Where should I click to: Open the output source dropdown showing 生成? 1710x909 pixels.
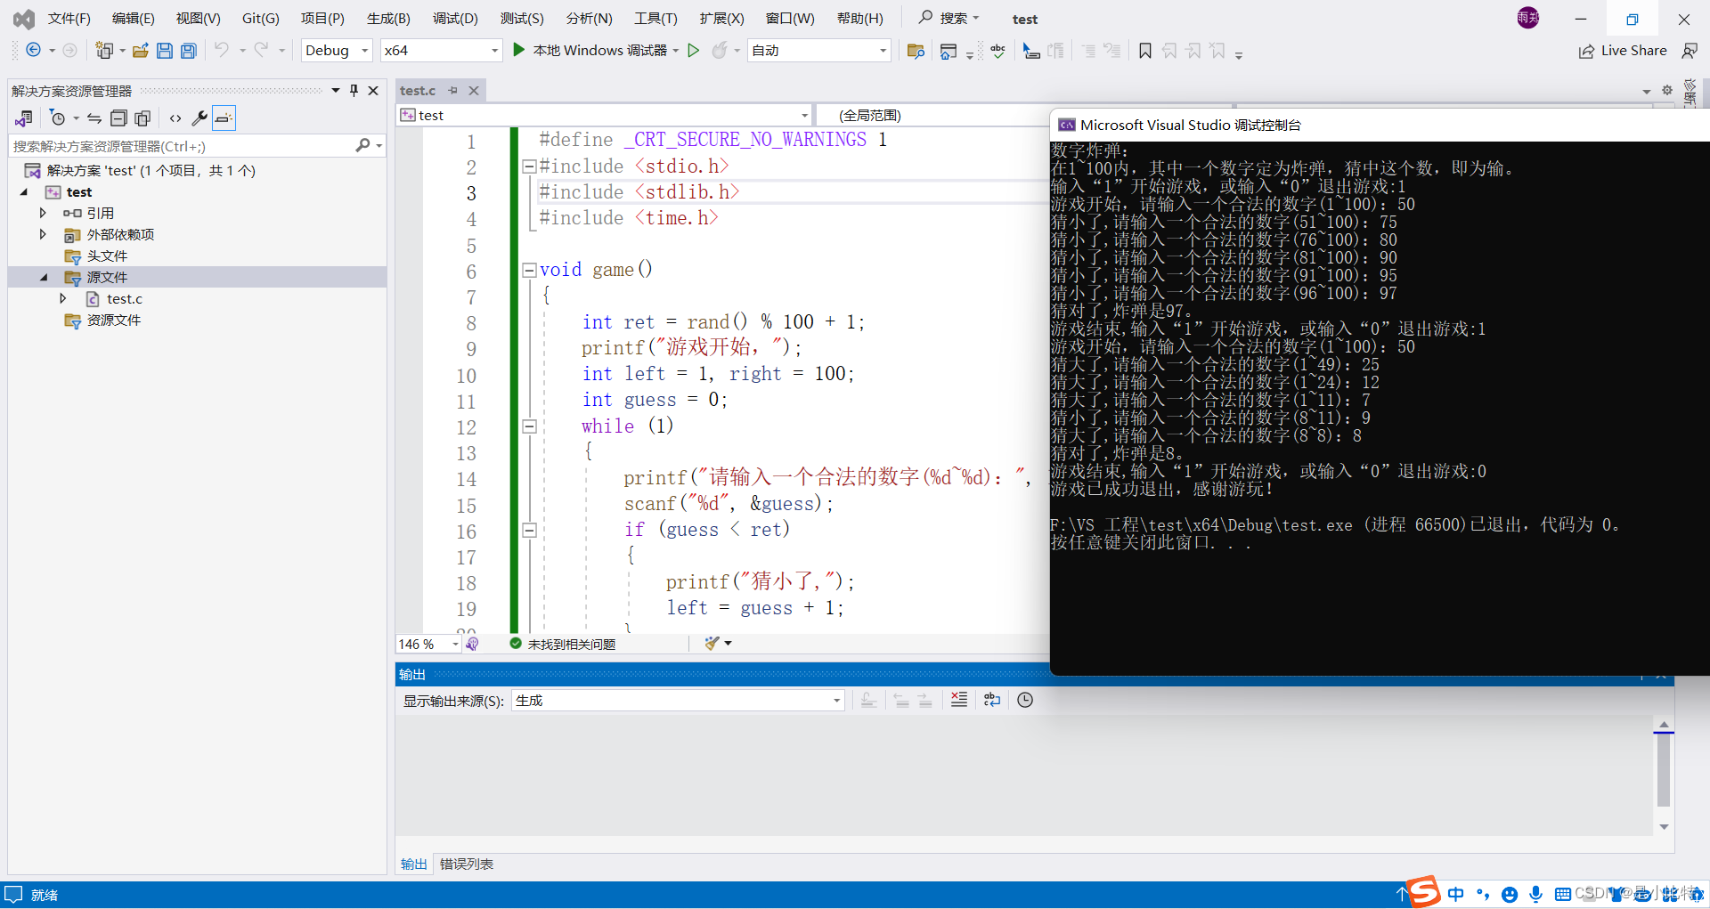(678, 701)
